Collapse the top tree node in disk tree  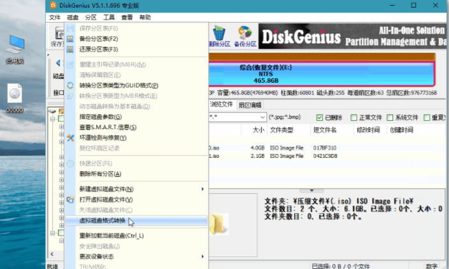click(x=53, y=119)
